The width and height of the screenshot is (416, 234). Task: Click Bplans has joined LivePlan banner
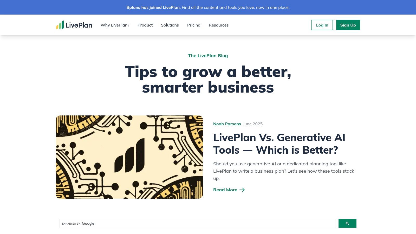(x=153, y=7)
